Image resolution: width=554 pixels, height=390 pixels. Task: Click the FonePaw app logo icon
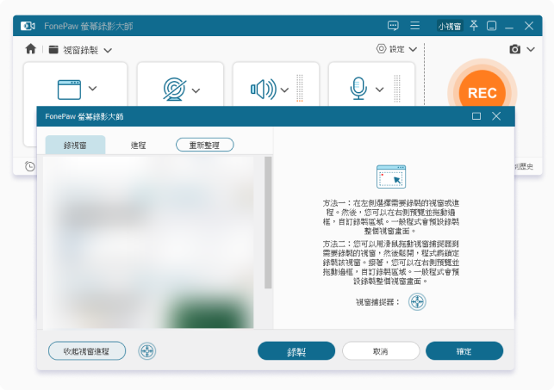(28, 26)
